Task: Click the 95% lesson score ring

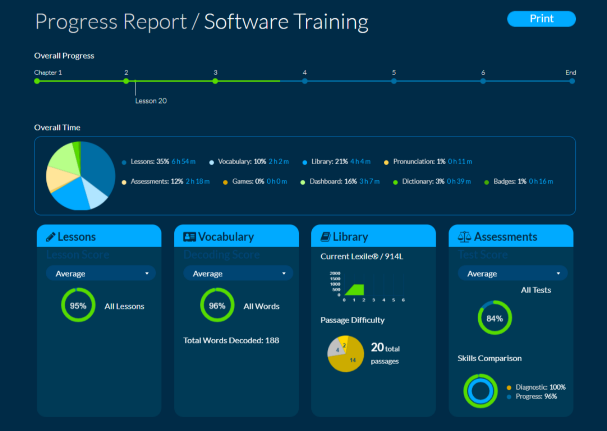Action: pyautogui.click(x=78, y=305)
